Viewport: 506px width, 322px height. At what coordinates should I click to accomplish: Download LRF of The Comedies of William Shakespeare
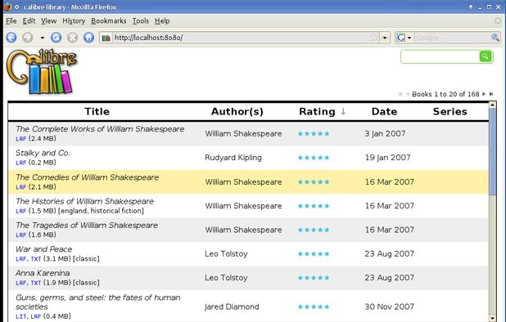click(20, 187)
